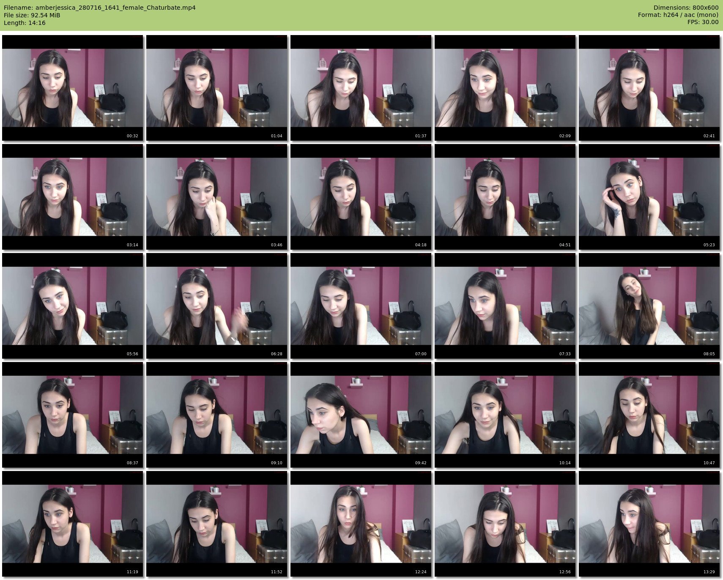Select the frame marked 01:04
This screenshot has width=723, height=580.
pos(217,88)
